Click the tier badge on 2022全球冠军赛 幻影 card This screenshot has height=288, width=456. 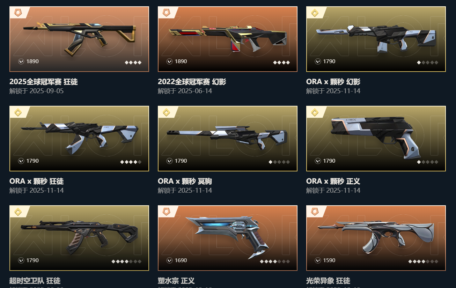[166, 13]
